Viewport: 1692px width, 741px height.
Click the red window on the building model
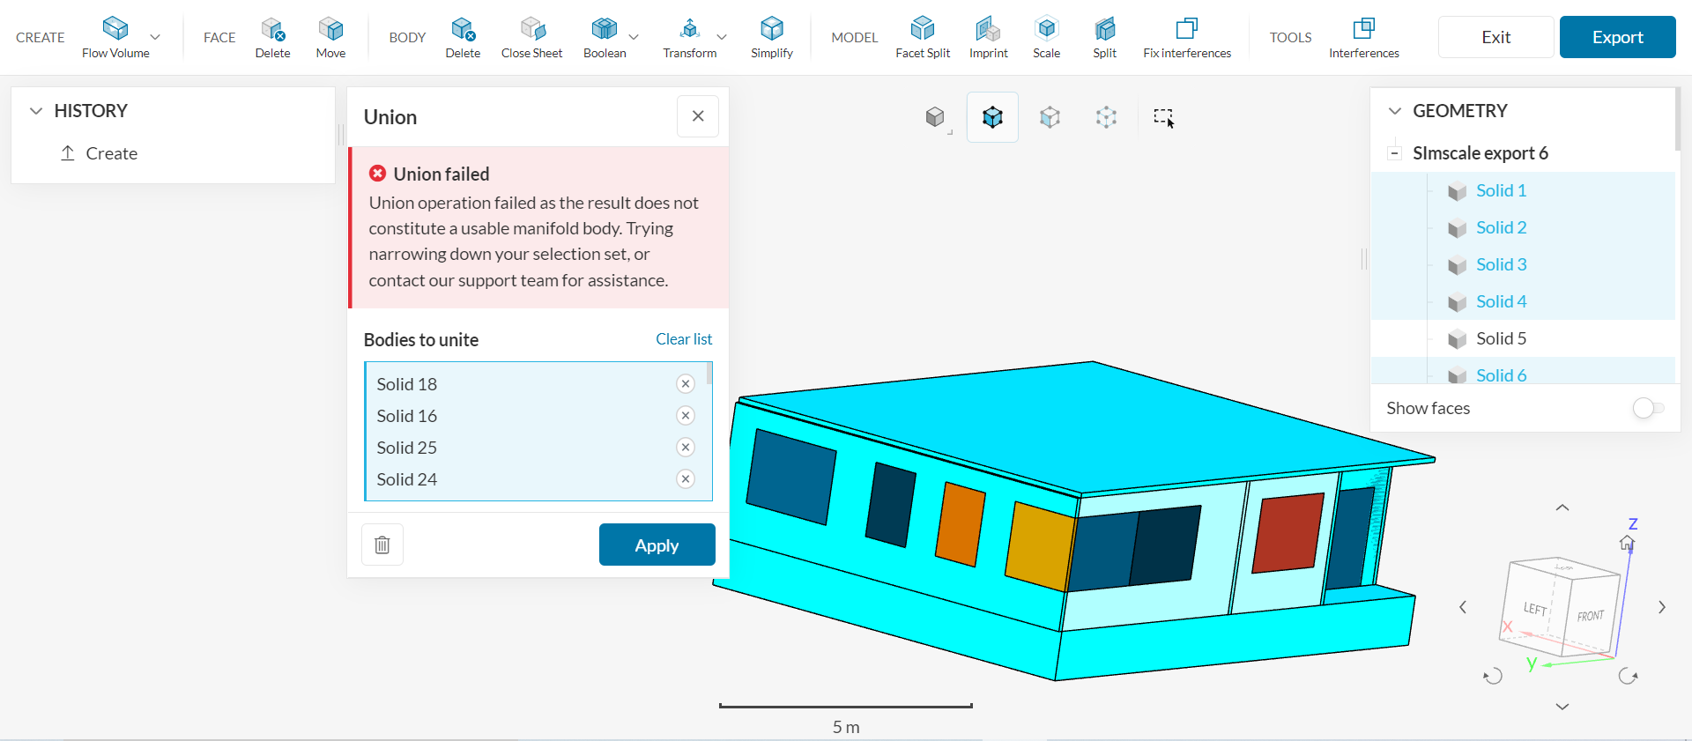[1288, 533]
